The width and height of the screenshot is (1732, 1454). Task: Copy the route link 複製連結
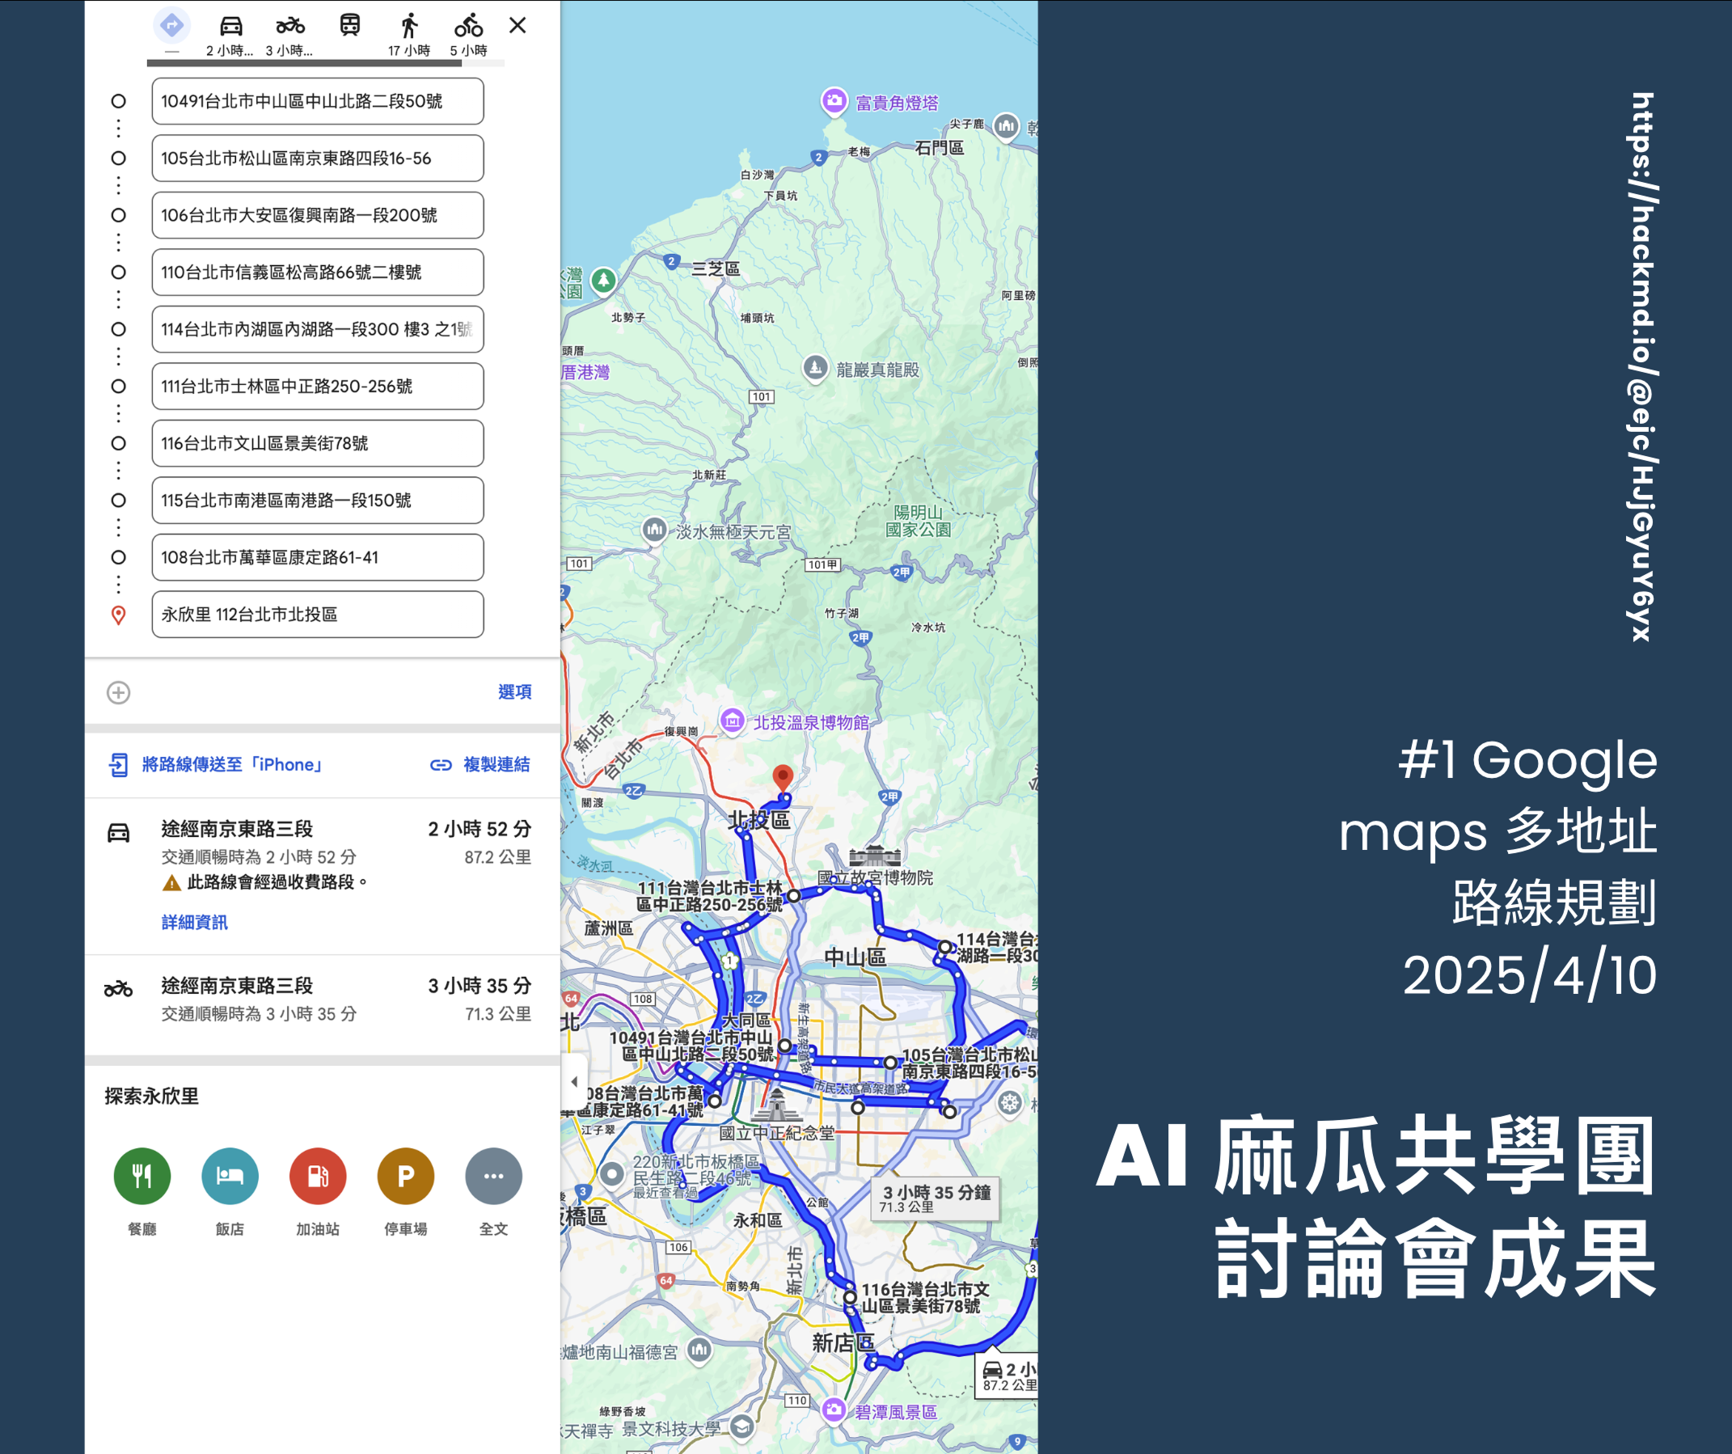(496, 764)
